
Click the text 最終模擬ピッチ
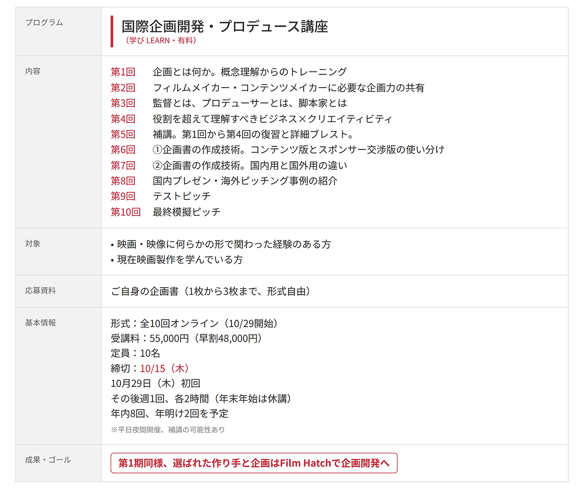(x=187, y=212)
